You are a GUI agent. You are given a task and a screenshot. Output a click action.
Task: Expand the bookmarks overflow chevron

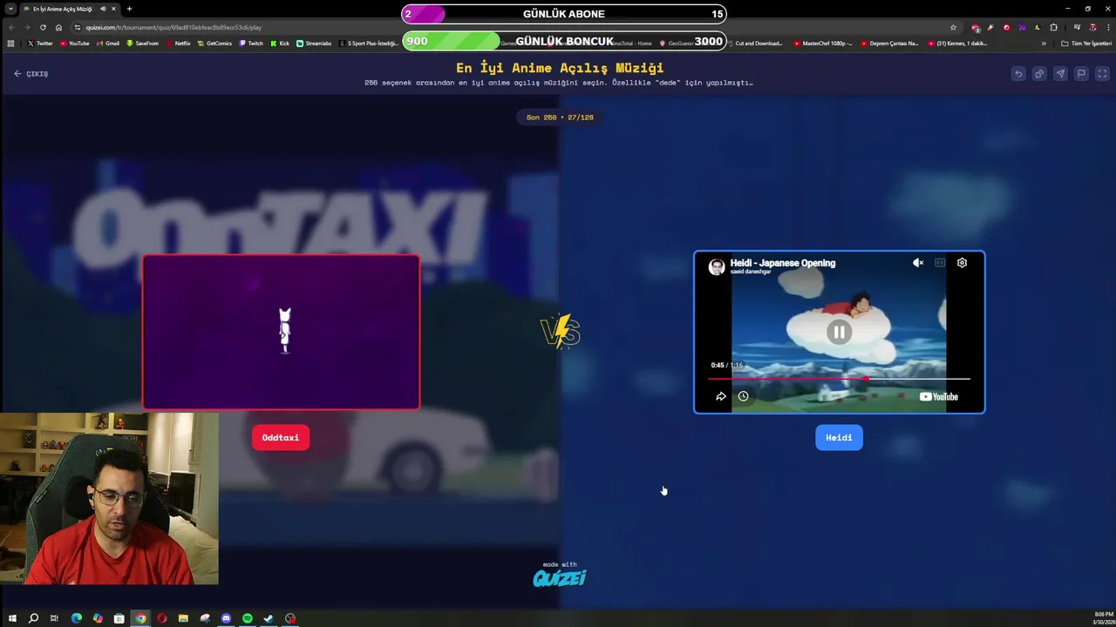coord(1044,44)
